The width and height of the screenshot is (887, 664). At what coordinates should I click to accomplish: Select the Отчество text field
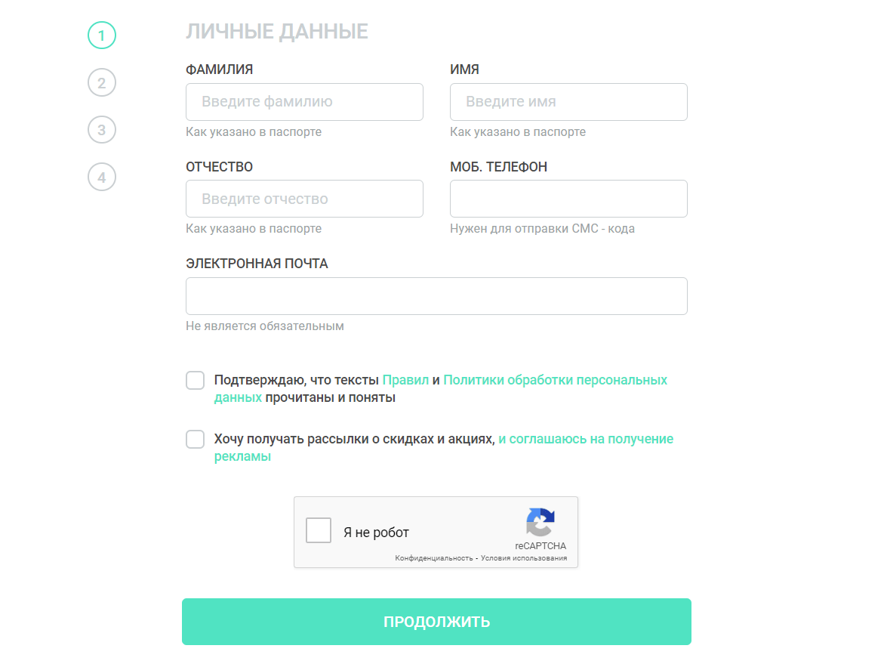(304, 199)
